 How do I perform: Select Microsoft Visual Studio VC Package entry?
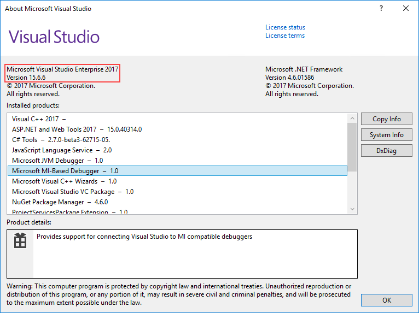[177, 192]
